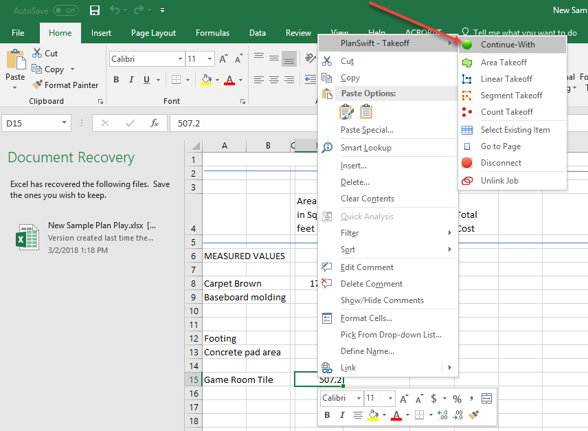
Task: Choose Segment Takeoff from submenu
Action: point(512,96)
